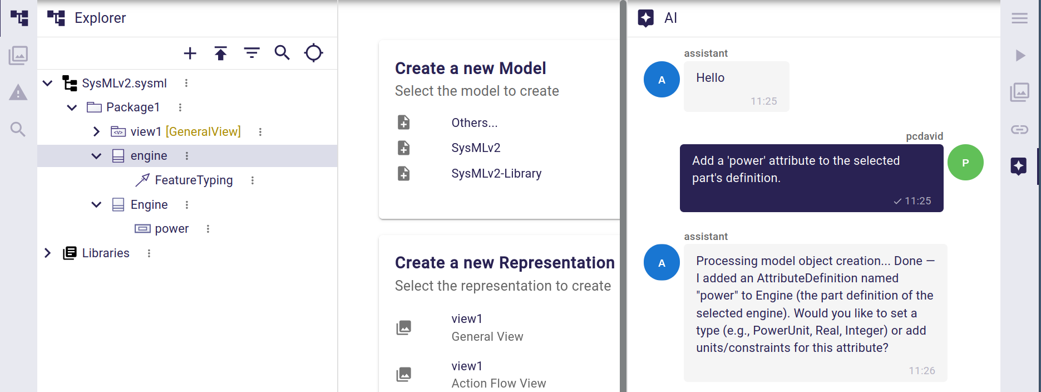The width and height of the screenshot is (1041, 392).
Task: Choose SysMLv2-Library model to create
Action: coord(496,173)
